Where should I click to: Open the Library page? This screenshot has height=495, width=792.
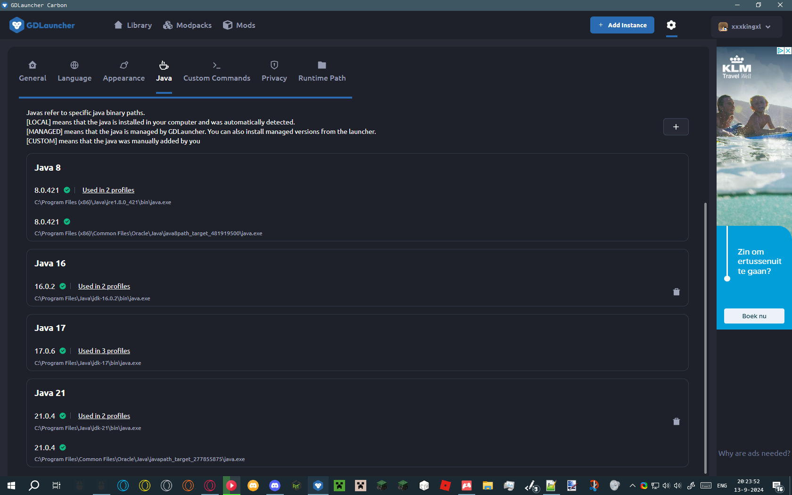point(133,25)
